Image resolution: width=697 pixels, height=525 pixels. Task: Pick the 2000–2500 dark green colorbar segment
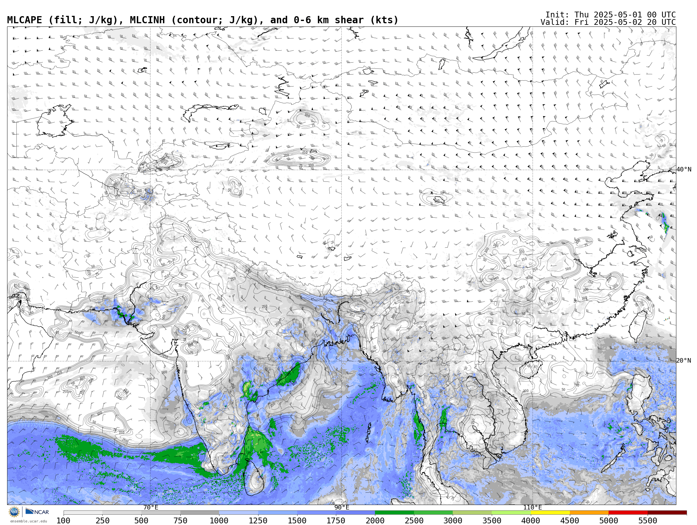(x=395, y=512)
